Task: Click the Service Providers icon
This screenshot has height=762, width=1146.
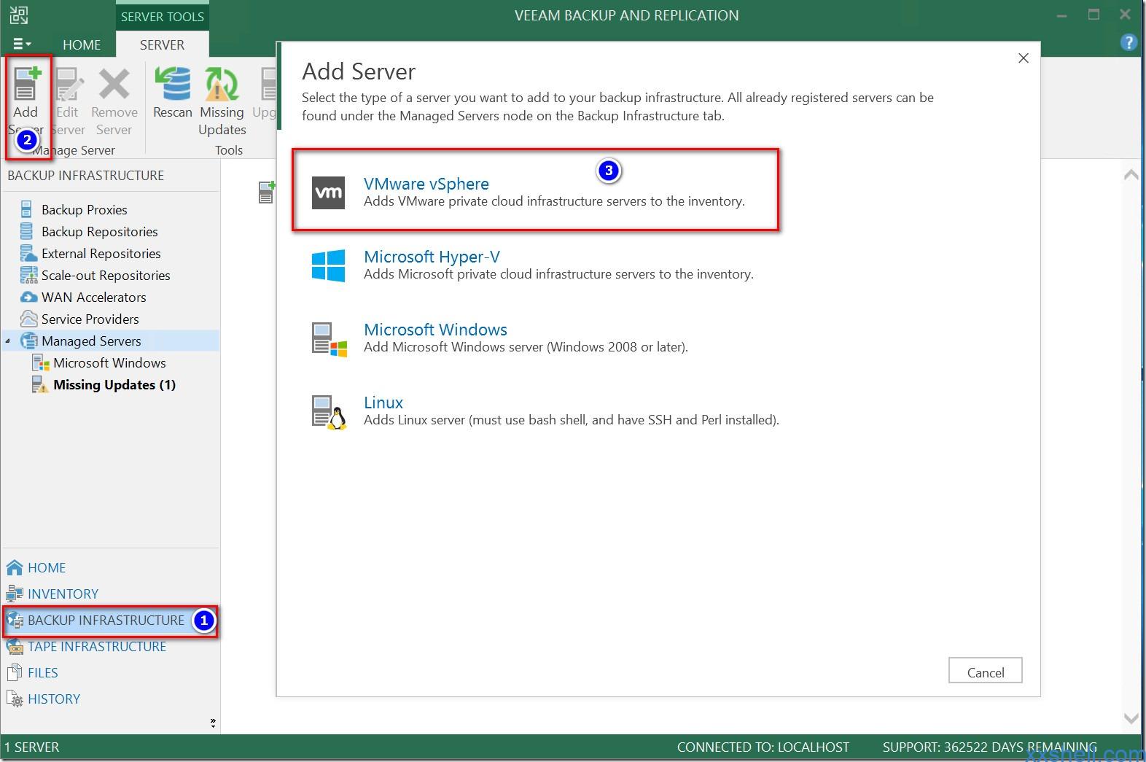Action: (x=28, y=319)
